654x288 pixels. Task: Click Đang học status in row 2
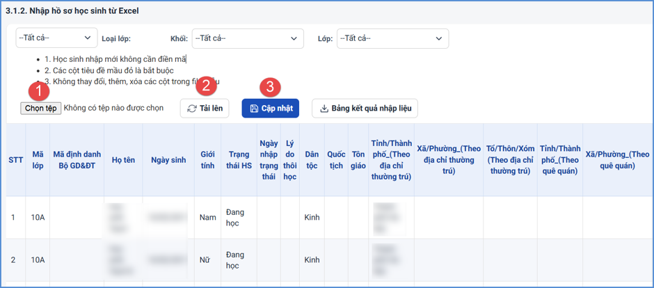click(x=239, y=259)
